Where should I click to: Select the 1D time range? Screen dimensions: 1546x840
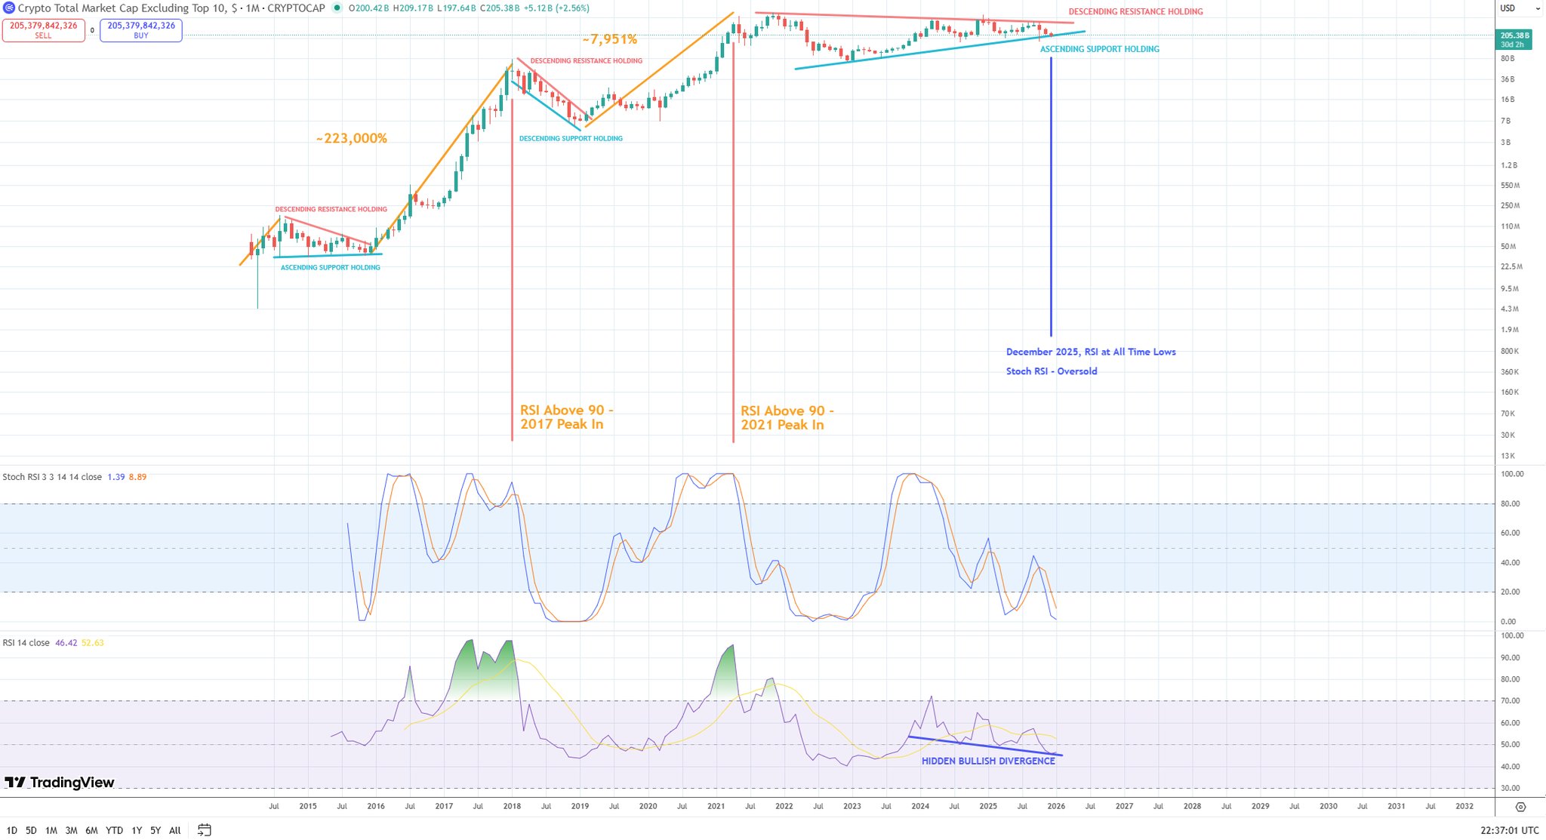pyautogui.click(x=11, y=830)
